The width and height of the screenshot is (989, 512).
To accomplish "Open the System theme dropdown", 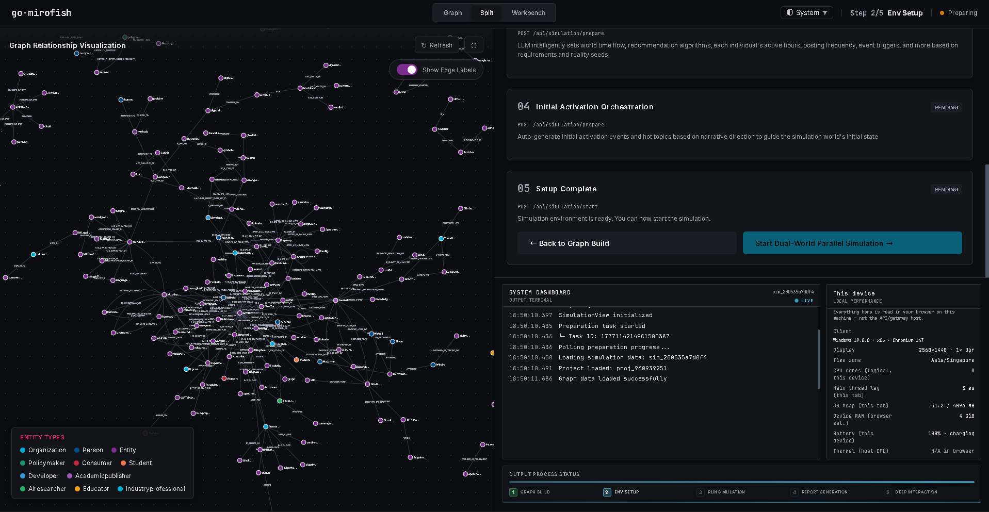I will pyautogui.click(x=806, y=13).
